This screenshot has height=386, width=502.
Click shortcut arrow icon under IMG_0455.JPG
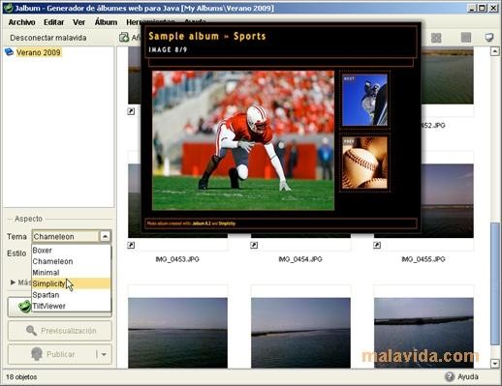pyautogui.click(x=377, y=245)
